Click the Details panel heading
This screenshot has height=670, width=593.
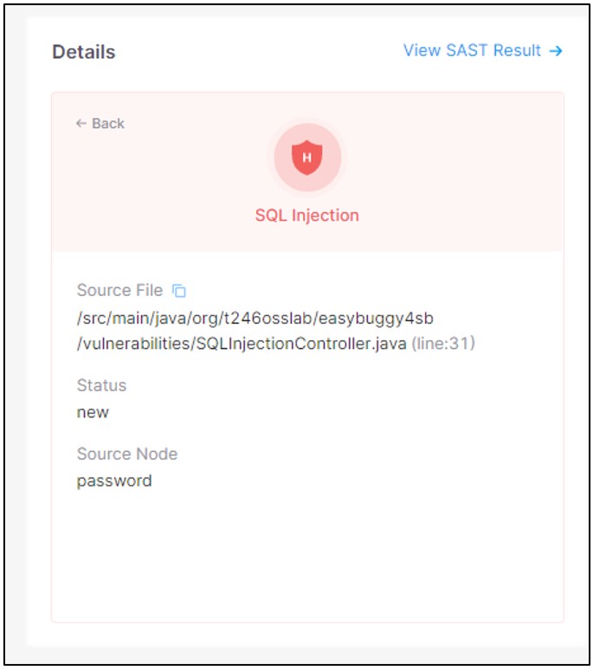(x=84, y=52)
